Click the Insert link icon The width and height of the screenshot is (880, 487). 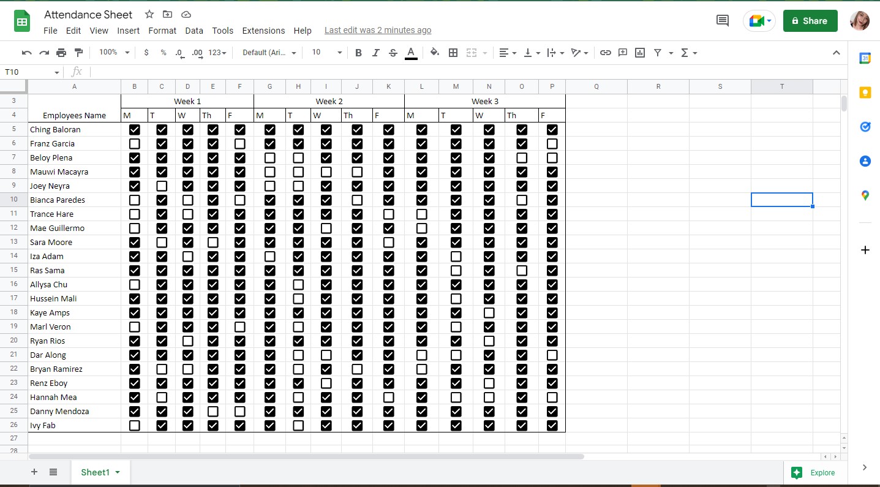[605, 53]
